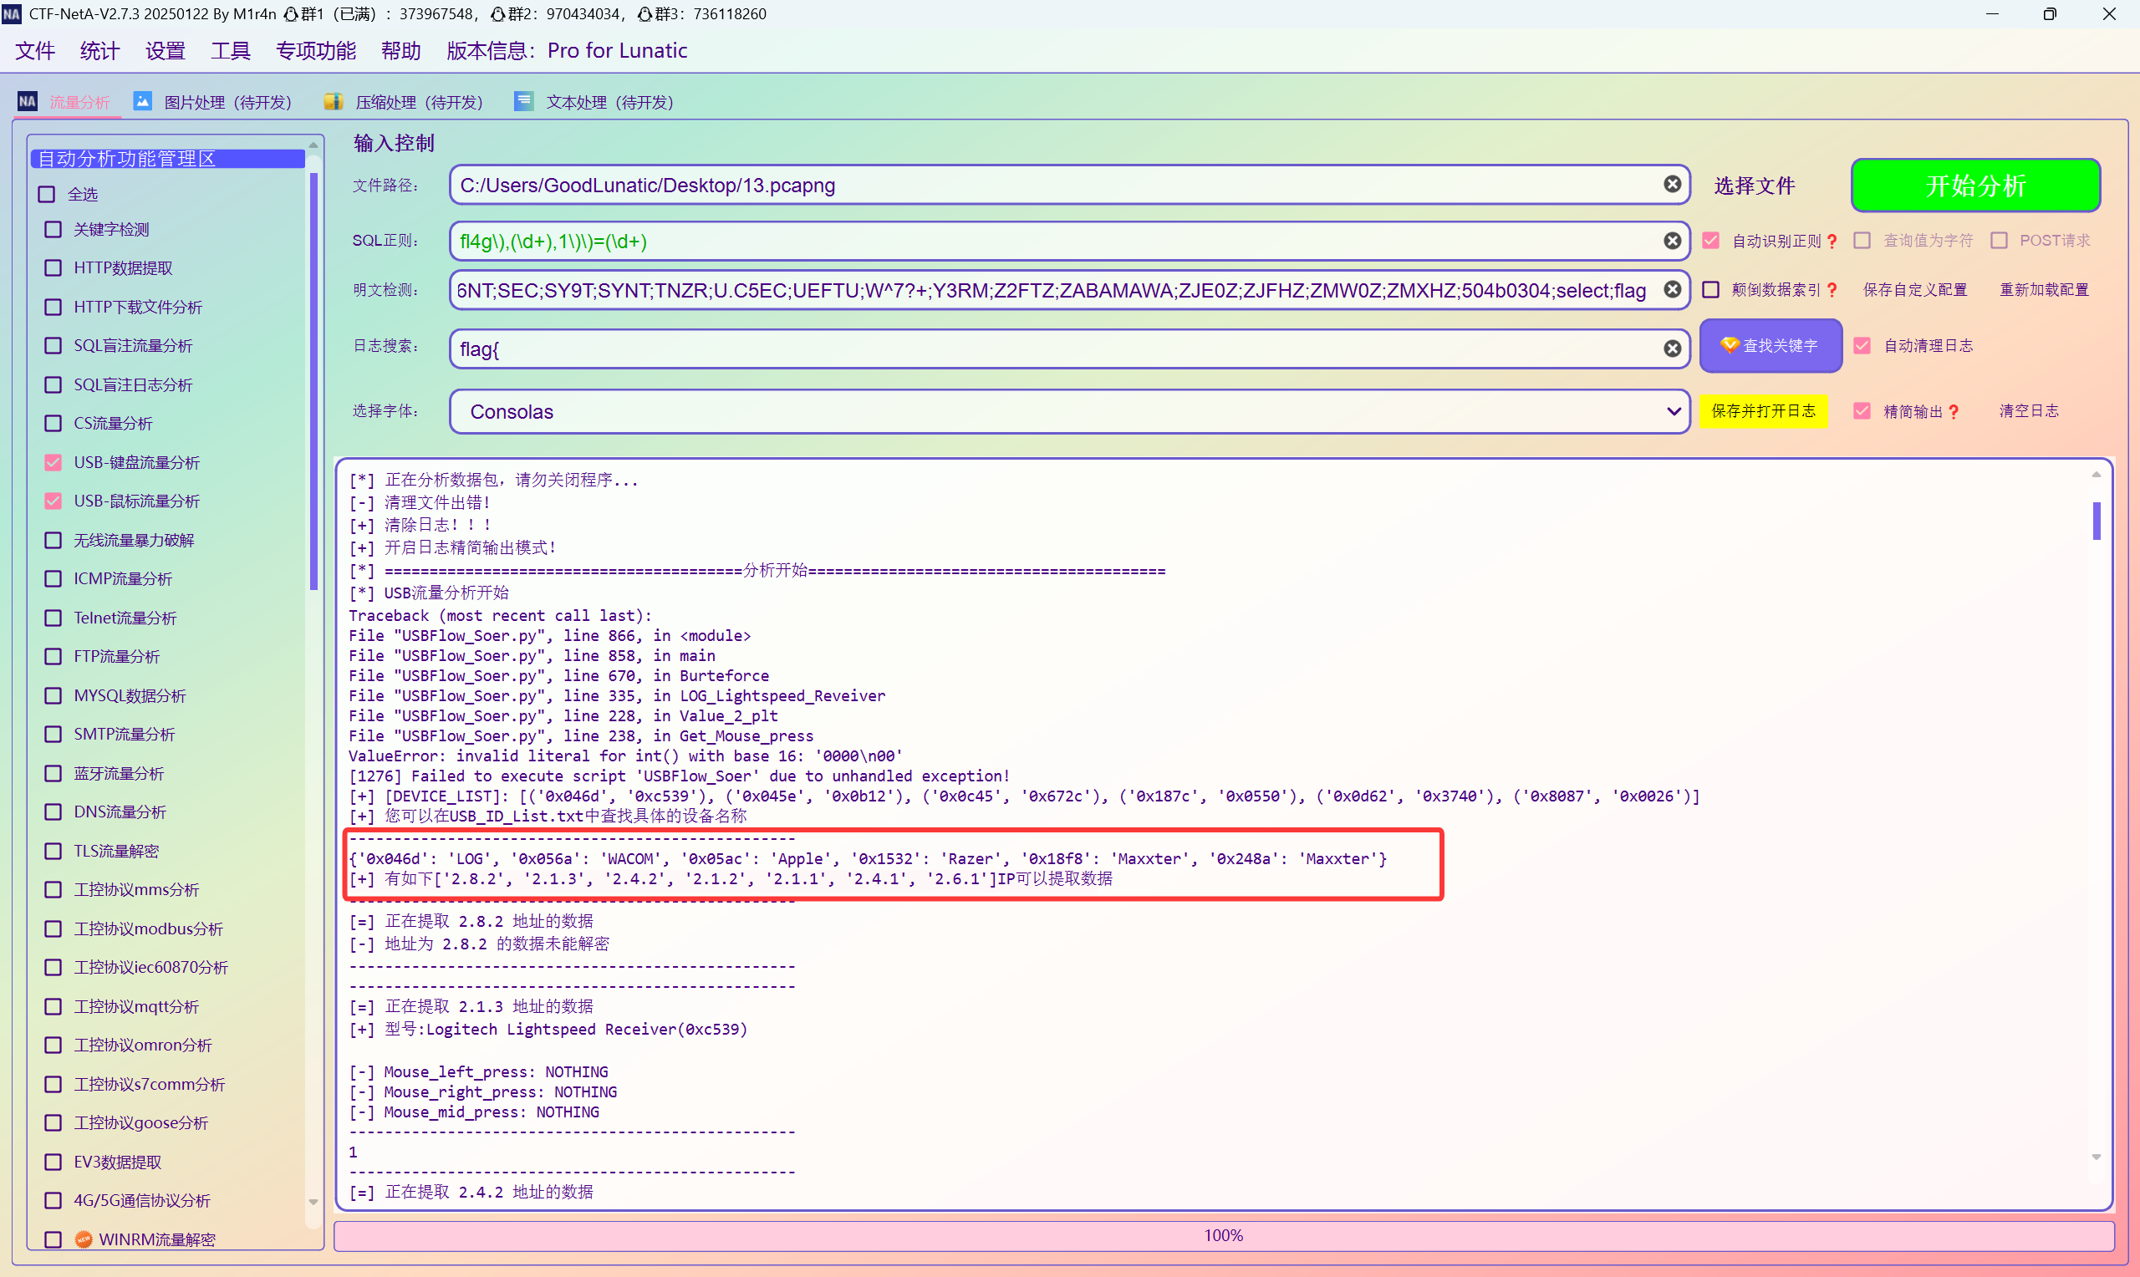This screenshot has height=1277, width=2140.
Task: Clear the plaintext detection field
Action: click(1671, 290)
